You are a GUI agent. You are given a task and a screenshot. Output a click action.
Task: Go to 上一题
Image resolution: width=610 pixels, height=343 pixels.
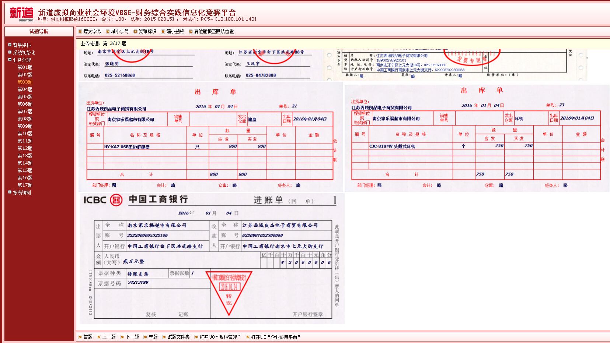click(x=109, y=337)
